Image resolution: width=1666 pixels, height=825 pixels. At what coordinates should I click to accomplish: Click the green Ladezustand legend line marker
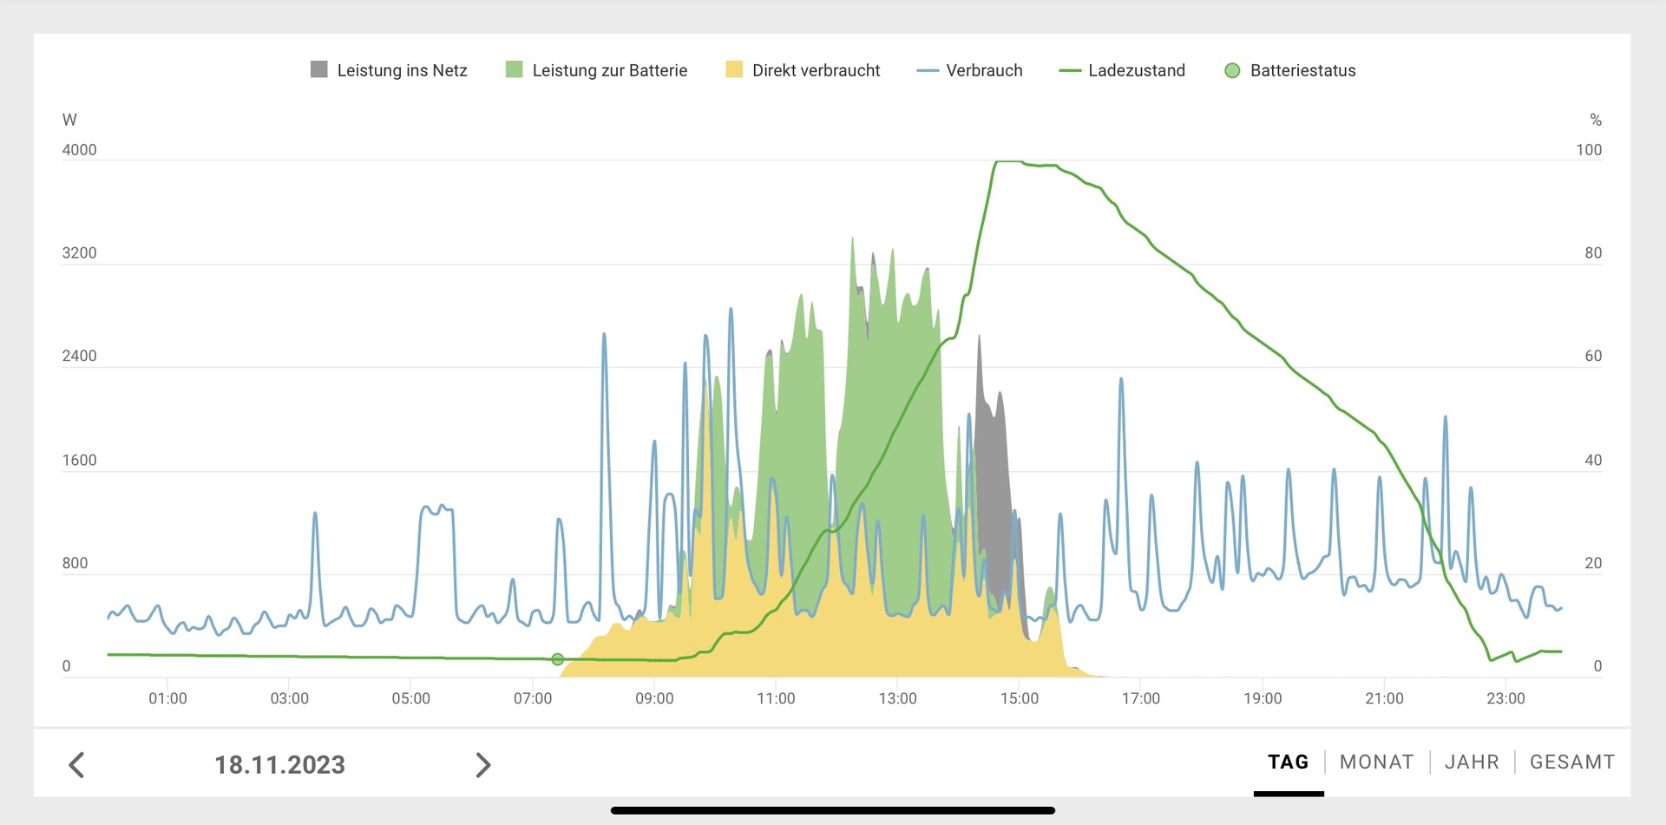point(1070,70)
